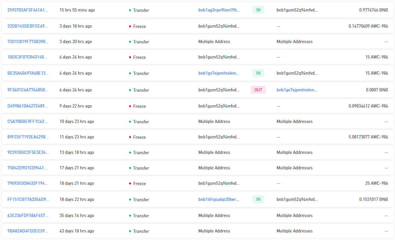Click timestamp 13 days 18 hrs ago
This screenshot has height=240, width=395.
click(x=77, y=153)
